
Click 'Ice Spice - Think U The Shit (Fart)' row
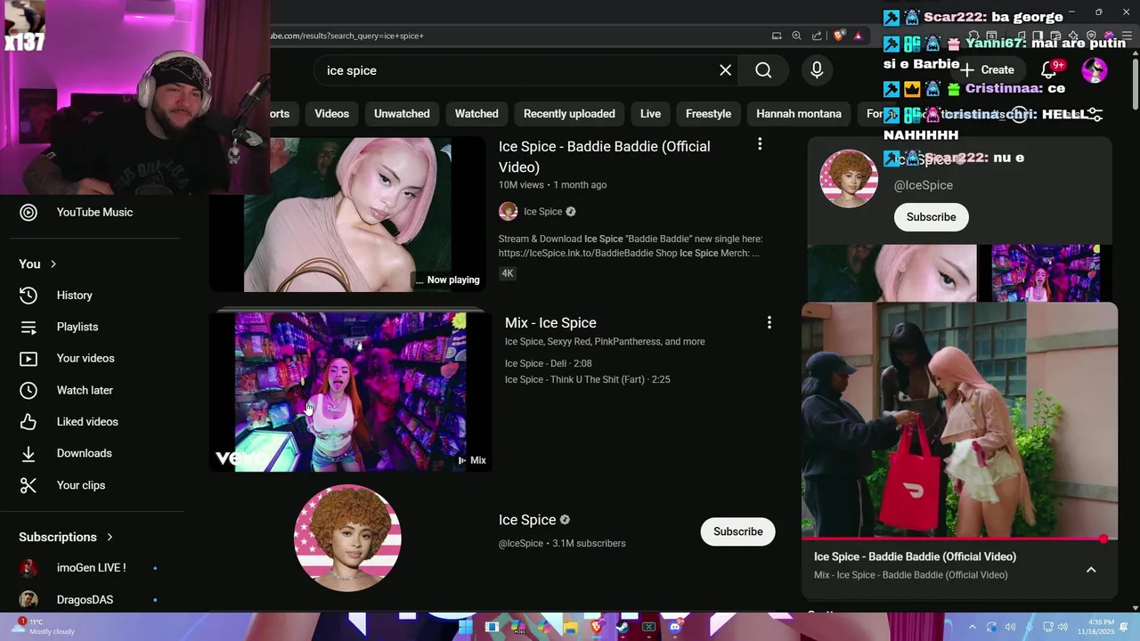coord(588,379)
